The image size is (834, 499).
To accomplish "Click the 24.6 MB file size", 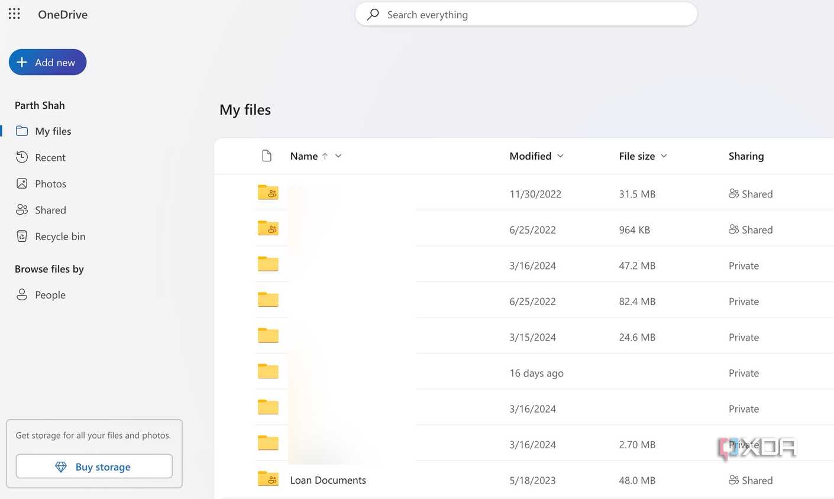I will click(x=637, y=337).
